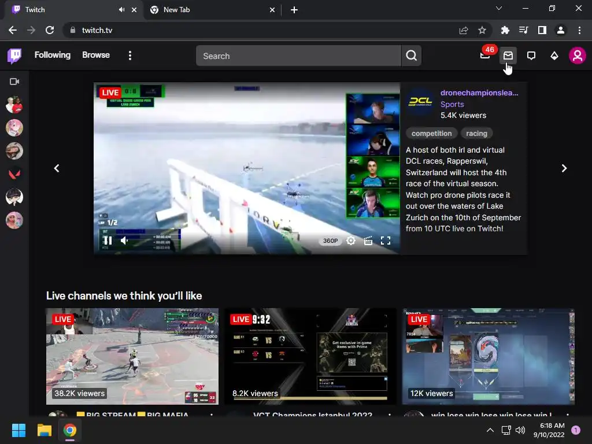
Task: Open notifications inbox with 46 badge
Action: (x=485, y=56)
